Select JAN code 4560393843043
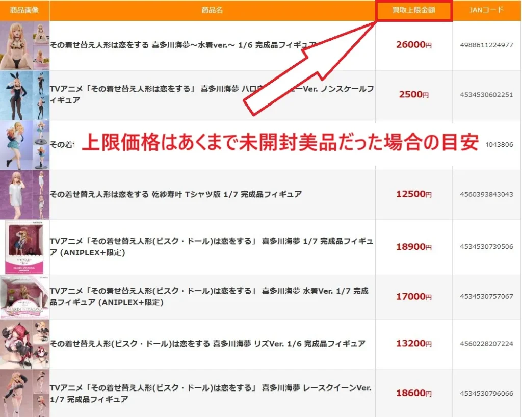This screenshot has height=417, width=522. click(x=486, y=194)
